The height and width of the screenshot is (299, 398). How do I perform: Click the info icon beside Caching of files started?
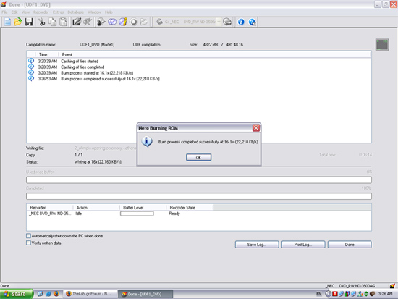(x=31, y=61)
